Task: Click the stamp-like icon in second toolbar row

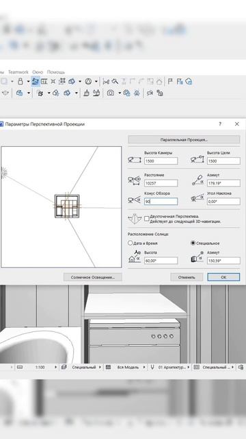Action: (x=87, y=93)
